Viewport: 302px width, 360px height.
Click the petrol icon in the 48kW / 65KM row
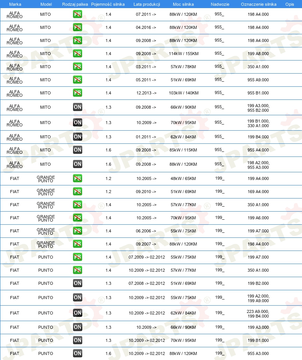pyautogui.click(x=77, y=178)
